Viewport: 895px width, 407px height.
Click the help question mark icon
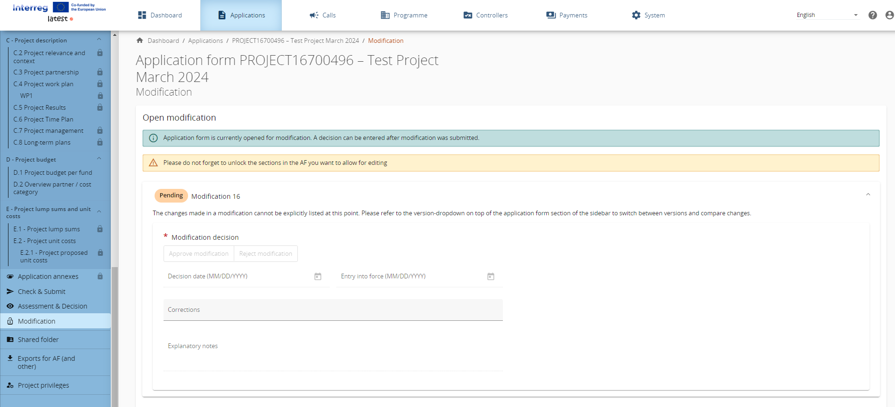click(872, 15)
